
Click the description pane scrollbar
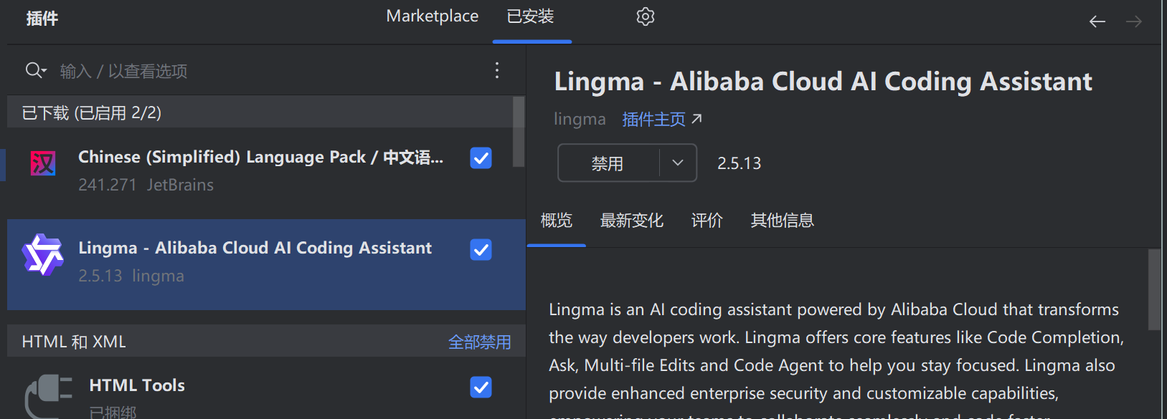(x=1154, y=289)
